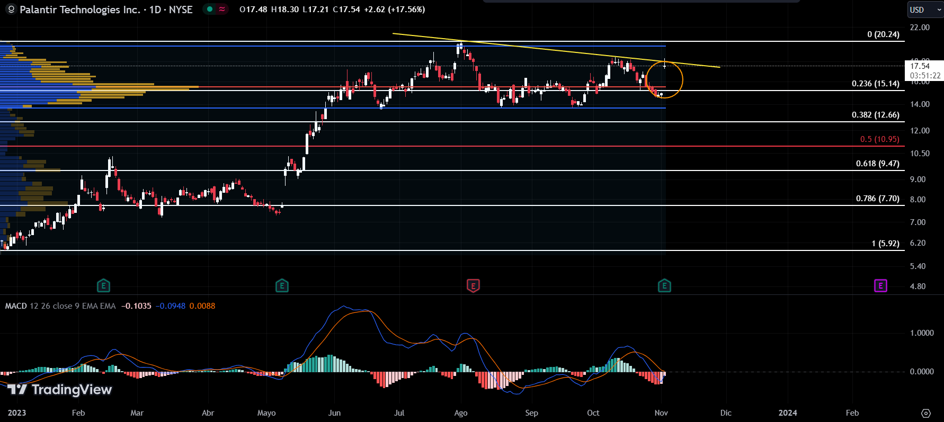Click the Fibonacci level 0.382 (12.66) label
Image resolution: width=944 pixels, height=422 pixels.
click(875, 115)
